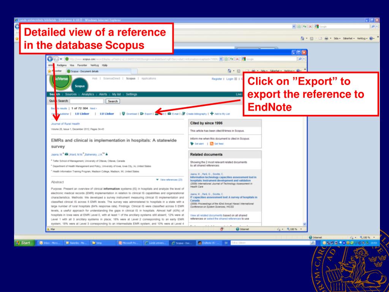This screenshot has width=389, height=292.
Task: Open the address bar dropdown in Scopus window
Action: tap(221, 59)
